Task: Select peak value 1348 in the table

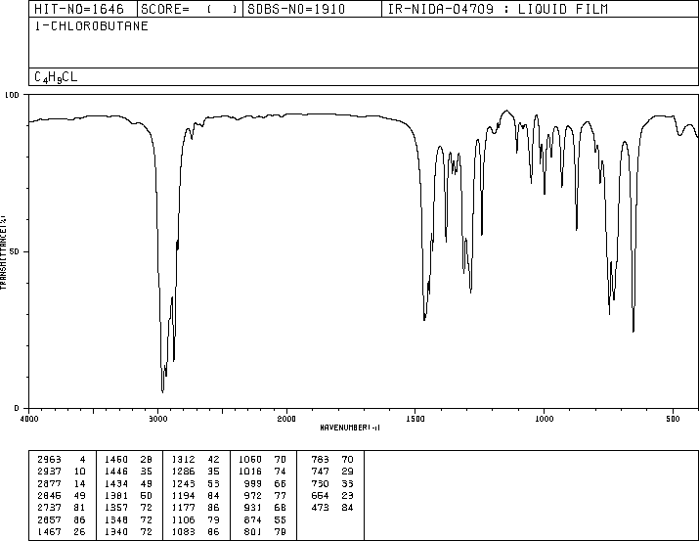Action: click(x=116, y=519)
